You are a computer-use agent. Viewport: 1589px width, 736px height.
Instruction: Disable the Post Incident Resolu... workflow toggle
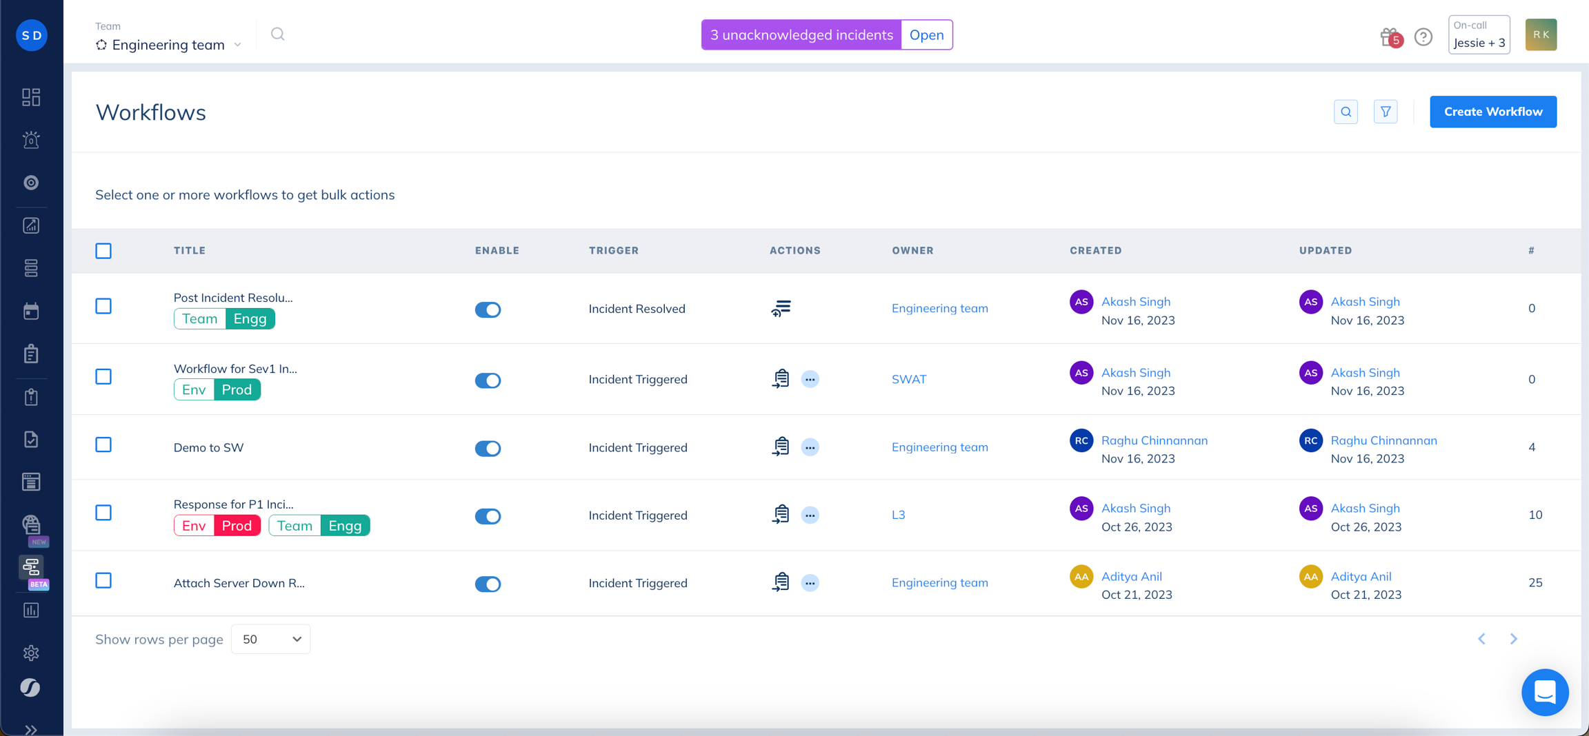pyautogui.click(x=488, y=309)
